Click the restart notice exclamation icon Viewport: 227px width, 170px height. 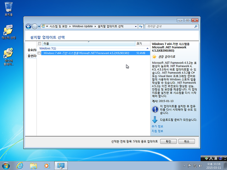coord(155,109)
